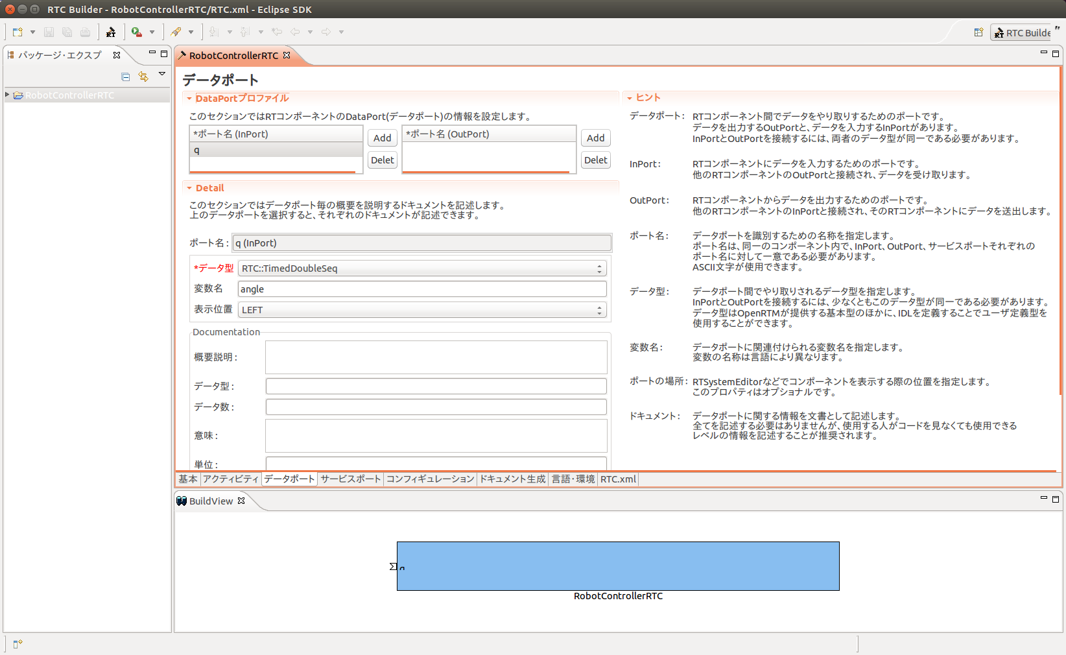
Task: Toggle Link with Editor in Package Explorer
Action: 143,77
